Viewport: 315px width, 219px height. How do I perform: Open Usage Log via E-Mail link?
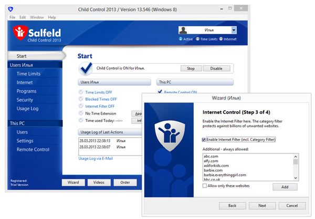[96, 159]
